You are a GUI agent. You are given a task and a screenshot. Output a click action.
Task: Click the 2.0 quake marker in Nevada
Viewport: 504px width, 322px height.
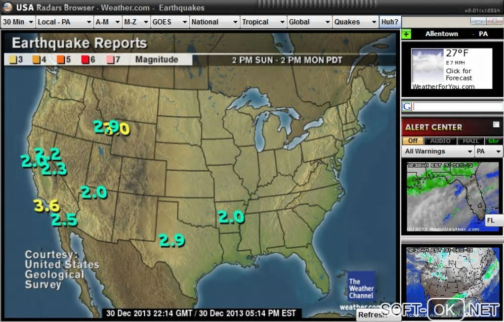coord(94,192)
